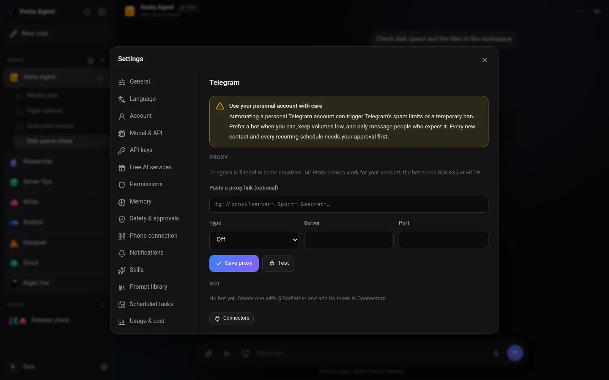The height and width of the screenshot is (380, 609).
Task: Focus the Port input field
Action: [444, 239]
